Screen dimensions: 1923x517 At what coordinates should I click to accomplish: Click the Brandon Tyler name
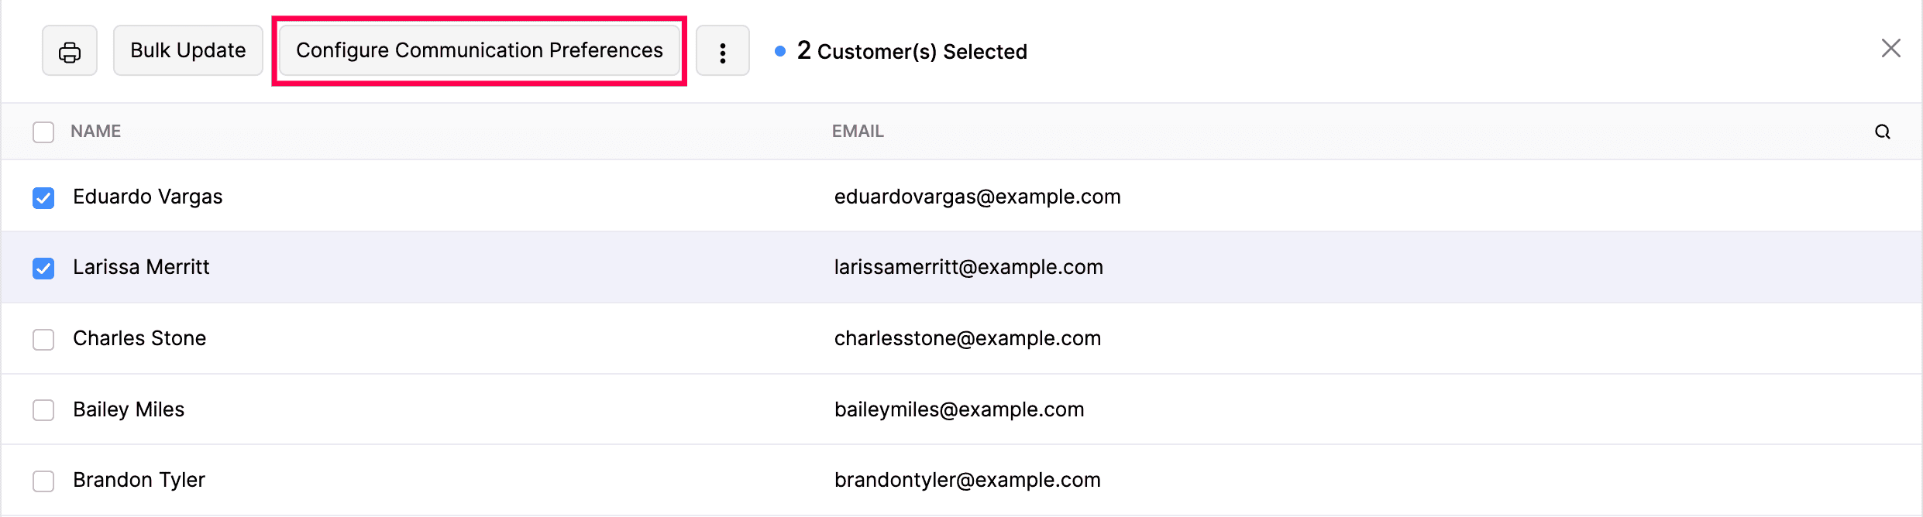tap(139, 480)
